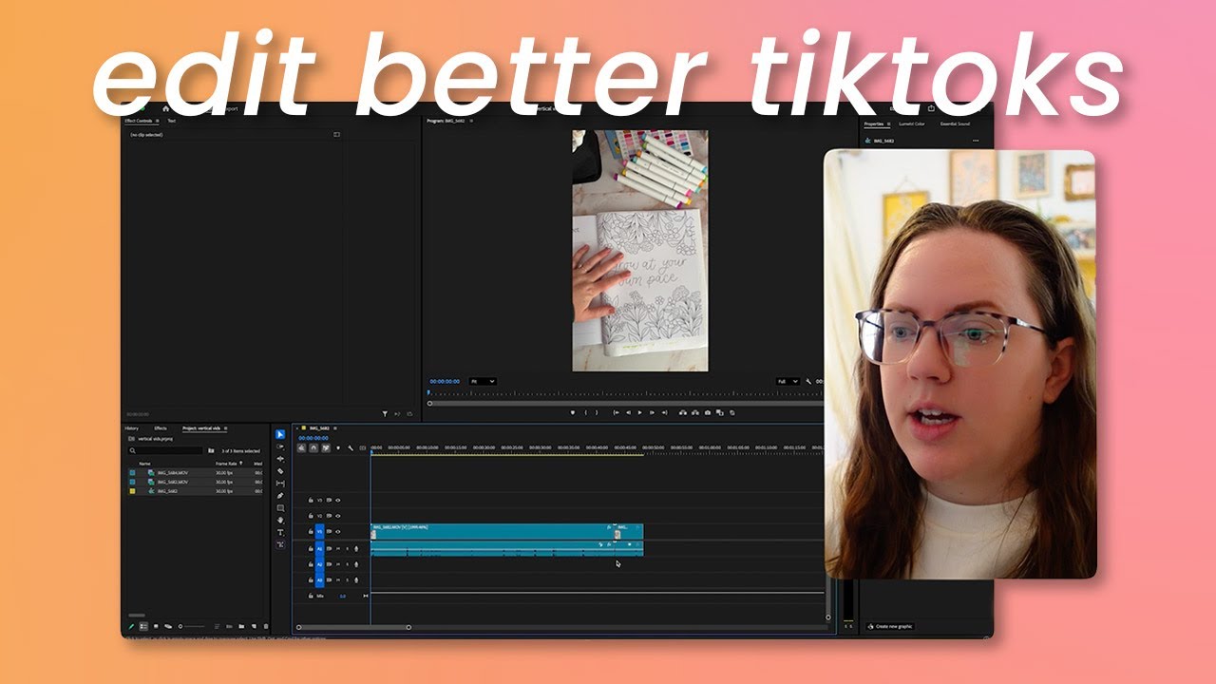Screen dimensions: 1216x684
Task: Open the Project panel menu
Action: 226,428
